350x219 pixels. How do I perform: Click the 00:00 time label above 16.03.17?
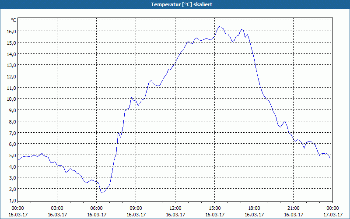coord(17,208)
